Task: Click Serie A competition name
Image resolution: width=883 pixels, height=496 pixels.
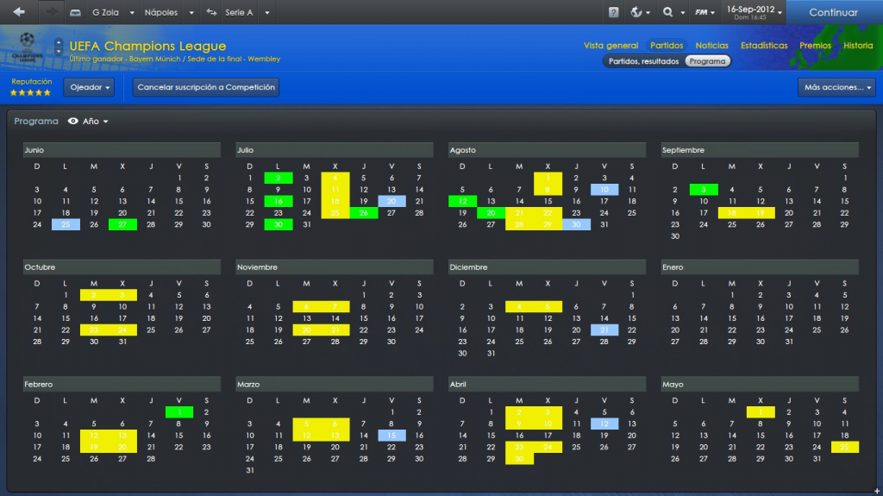Action: point(239,12)
